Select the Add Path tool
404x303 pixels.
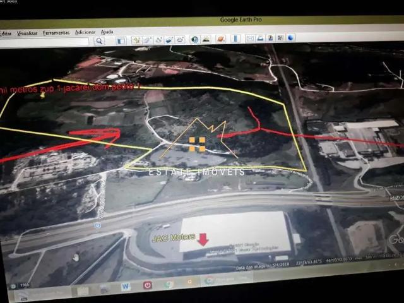click(158, 40)
